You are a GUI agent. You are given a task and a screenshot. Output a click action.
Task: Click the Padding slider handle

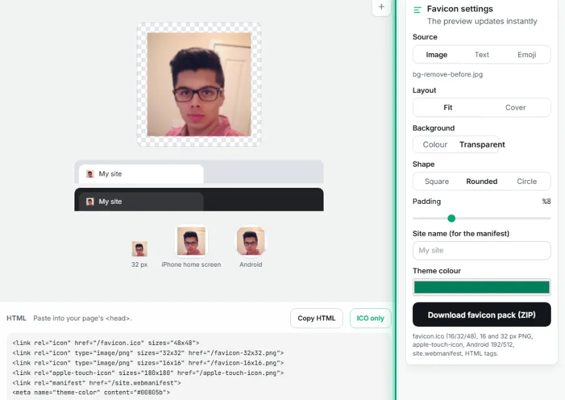click(x=451, y=219)
